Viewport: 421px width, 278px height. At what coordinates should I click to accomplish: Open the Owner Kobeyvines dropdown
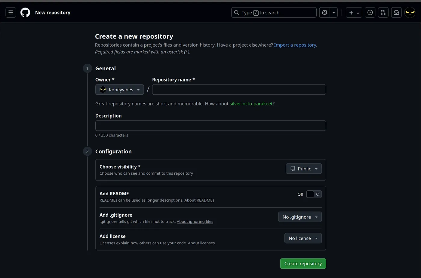point(120,90)
